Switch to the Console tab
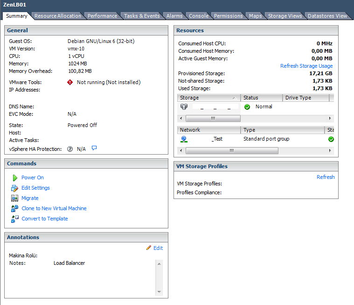This screenshot has height=305, width=354. (199, 16)
